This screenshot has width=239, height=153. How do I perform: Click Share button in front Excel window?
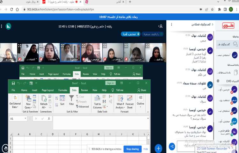click(142, 90)
